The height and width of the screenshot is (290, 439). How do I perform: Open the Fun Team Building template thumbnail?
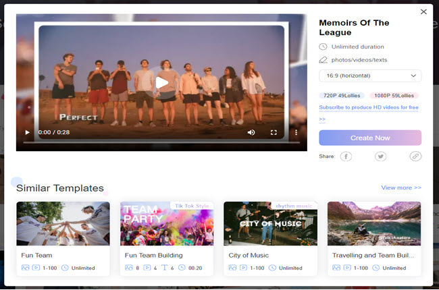[x=167, y=223]
